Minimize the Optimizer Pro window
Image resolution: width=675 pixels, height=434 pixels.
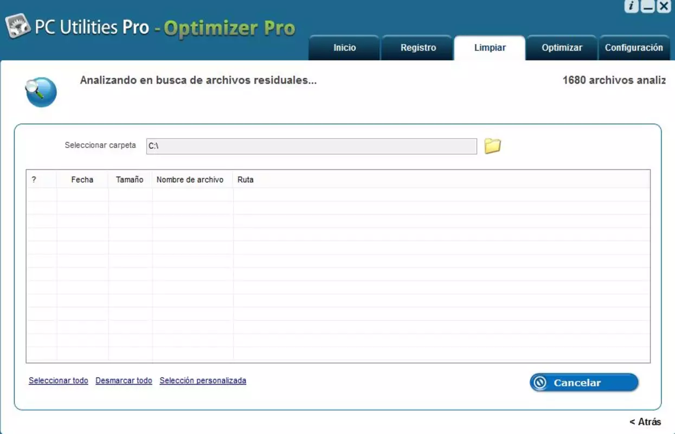[647, 7]
